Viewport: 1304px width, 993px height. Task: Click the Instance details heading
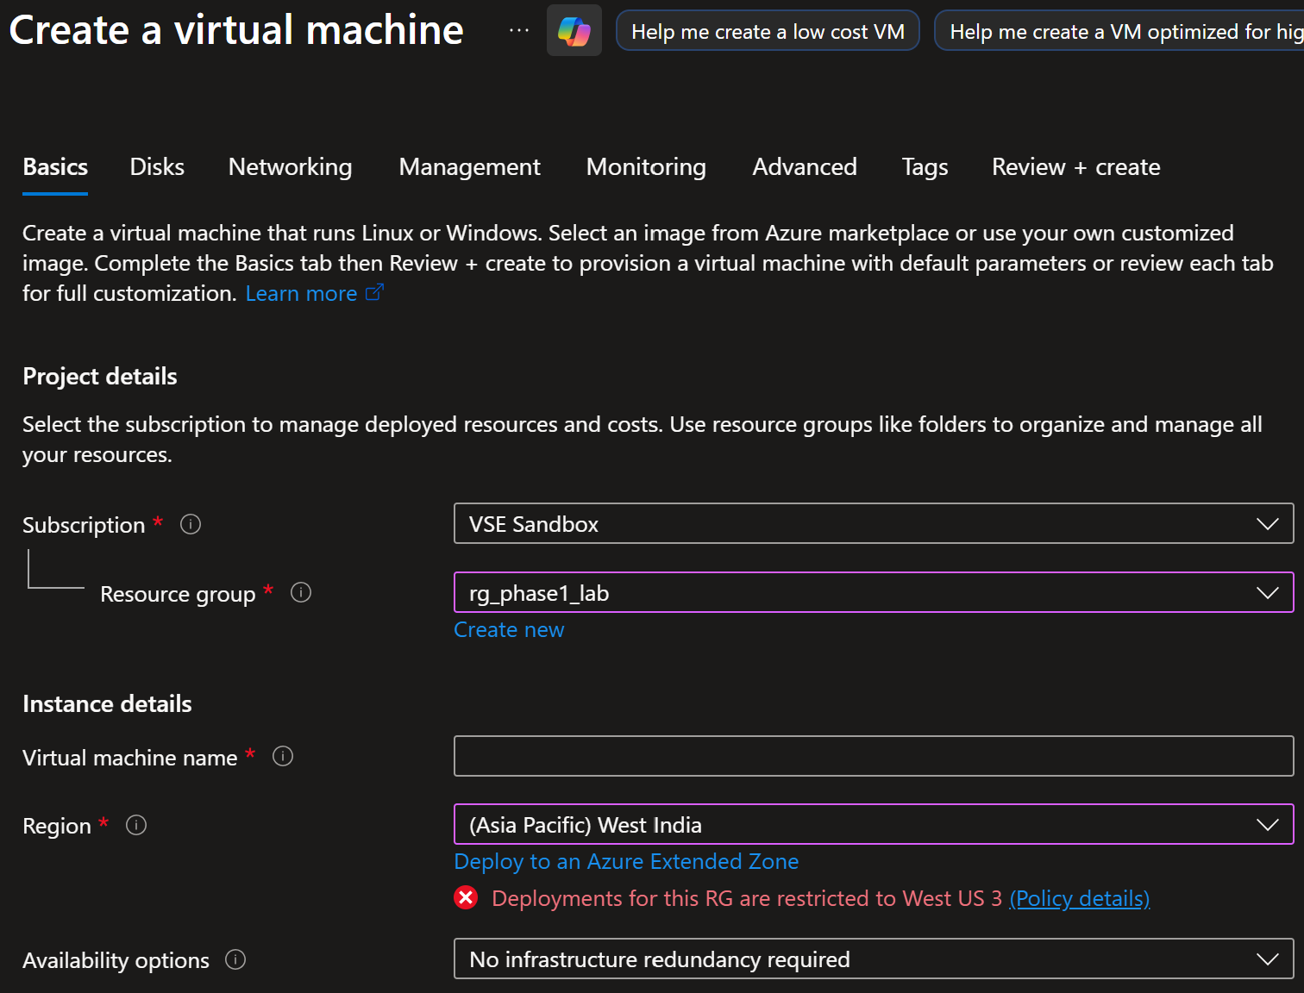(107, 704)
